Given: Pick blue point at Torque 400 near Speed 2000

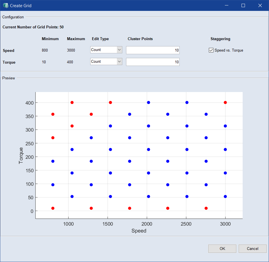Looking at the screenshot, I should click(x=148, y=102).
